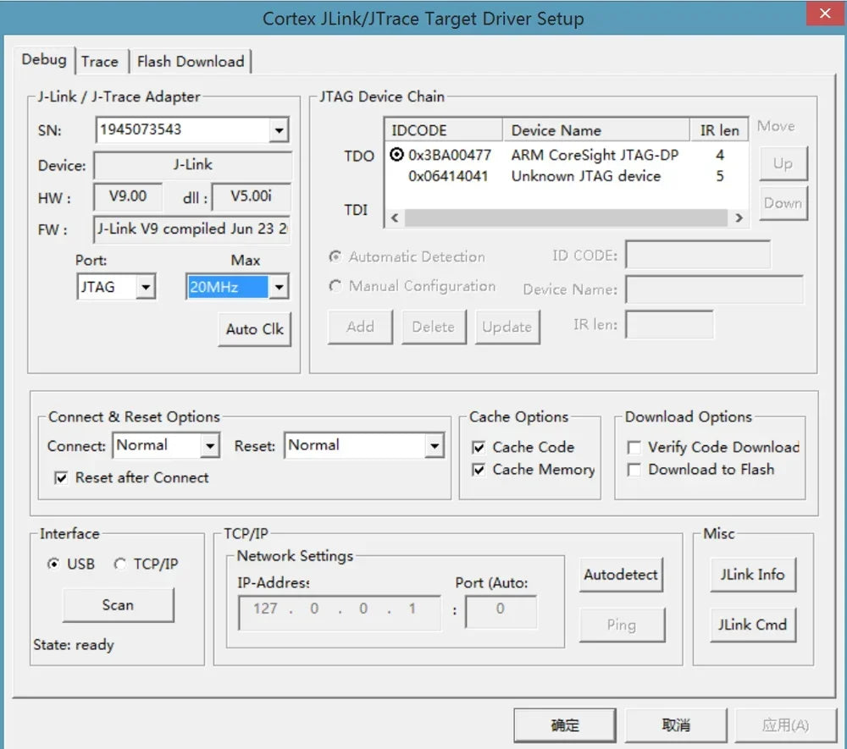The height and width of the screenshot is (749, 847).
Task: Click the ID CODE input field
Action: (698, 255)
